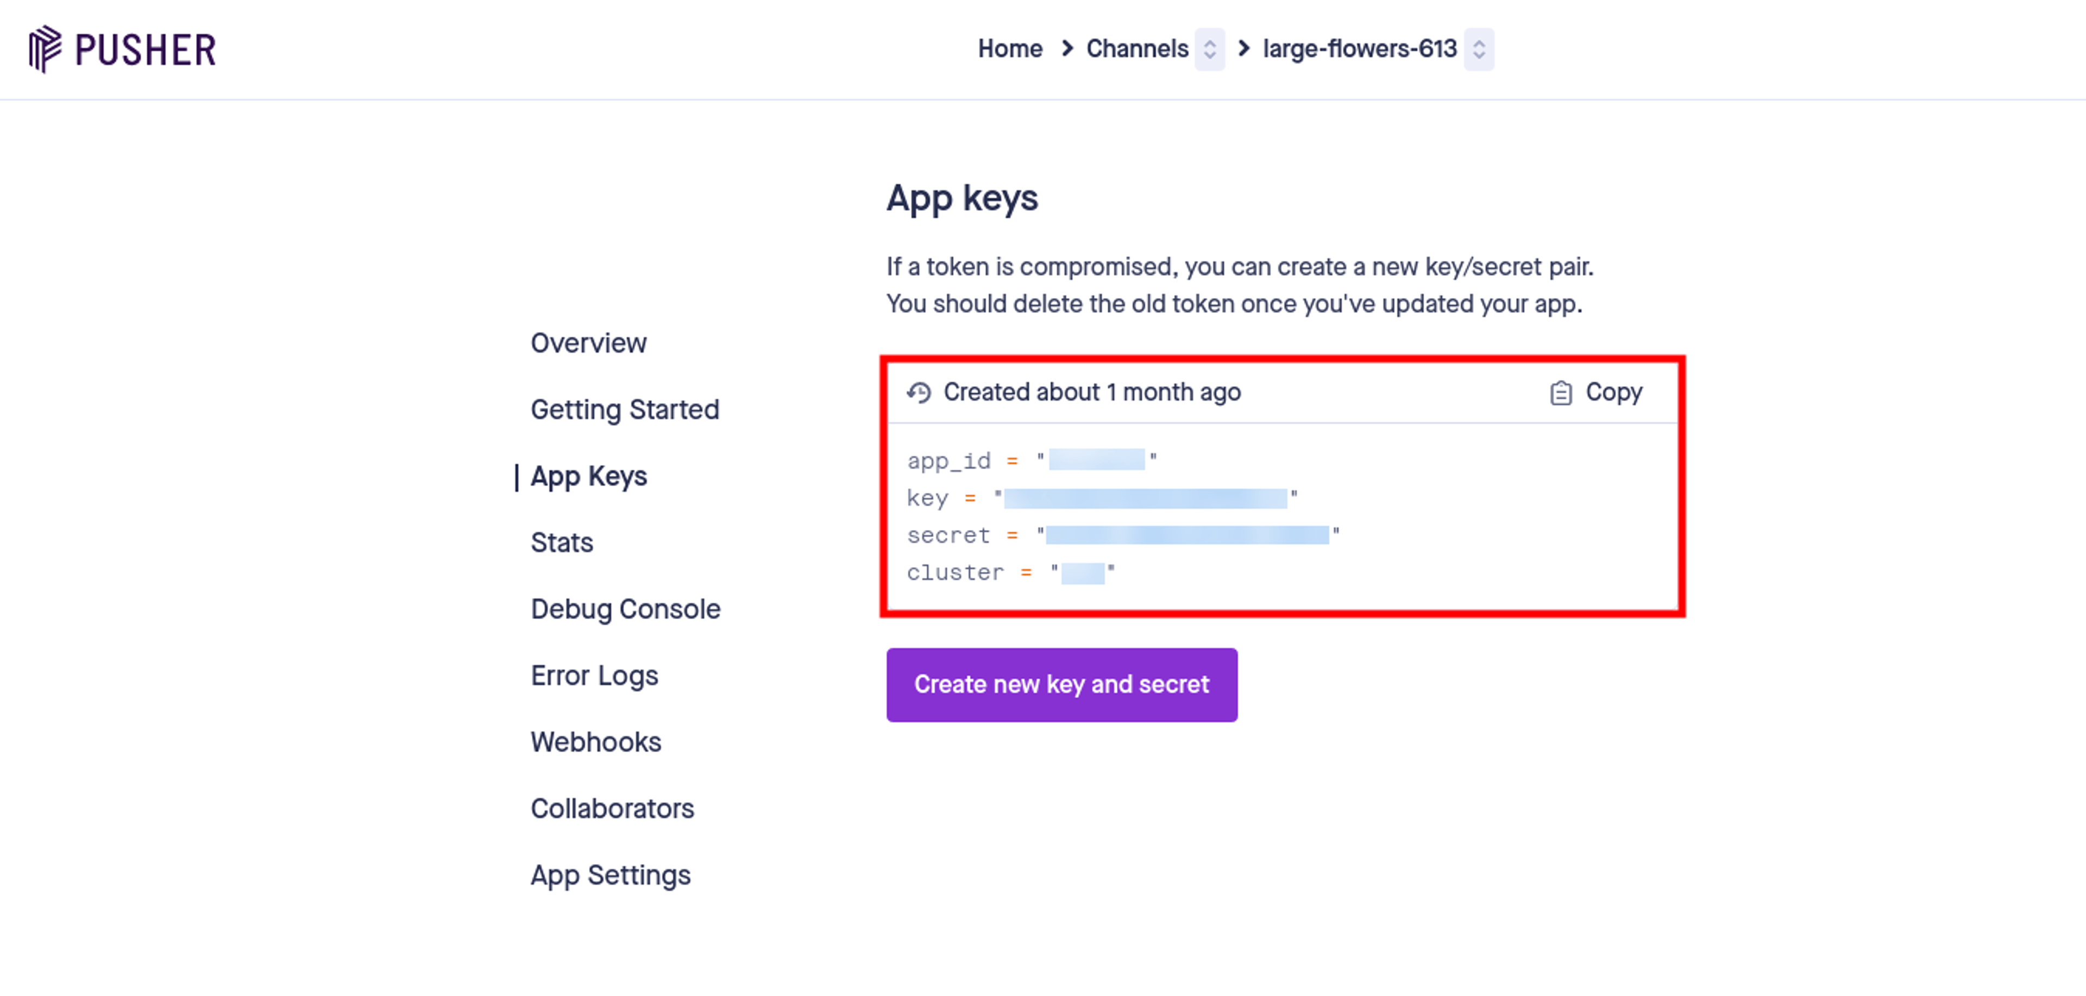Open Stats in the sidebar
This screenshot has width=2086, height=996.
[x=562, y=543]
